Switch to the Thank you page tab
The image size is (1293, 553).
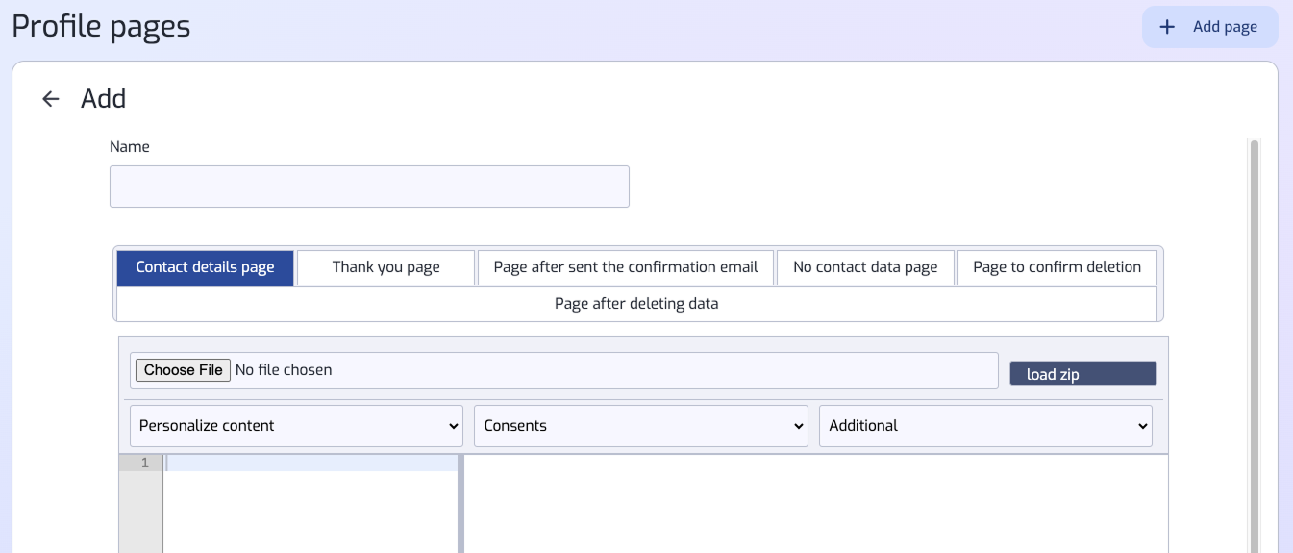click(x=385, y=267)
